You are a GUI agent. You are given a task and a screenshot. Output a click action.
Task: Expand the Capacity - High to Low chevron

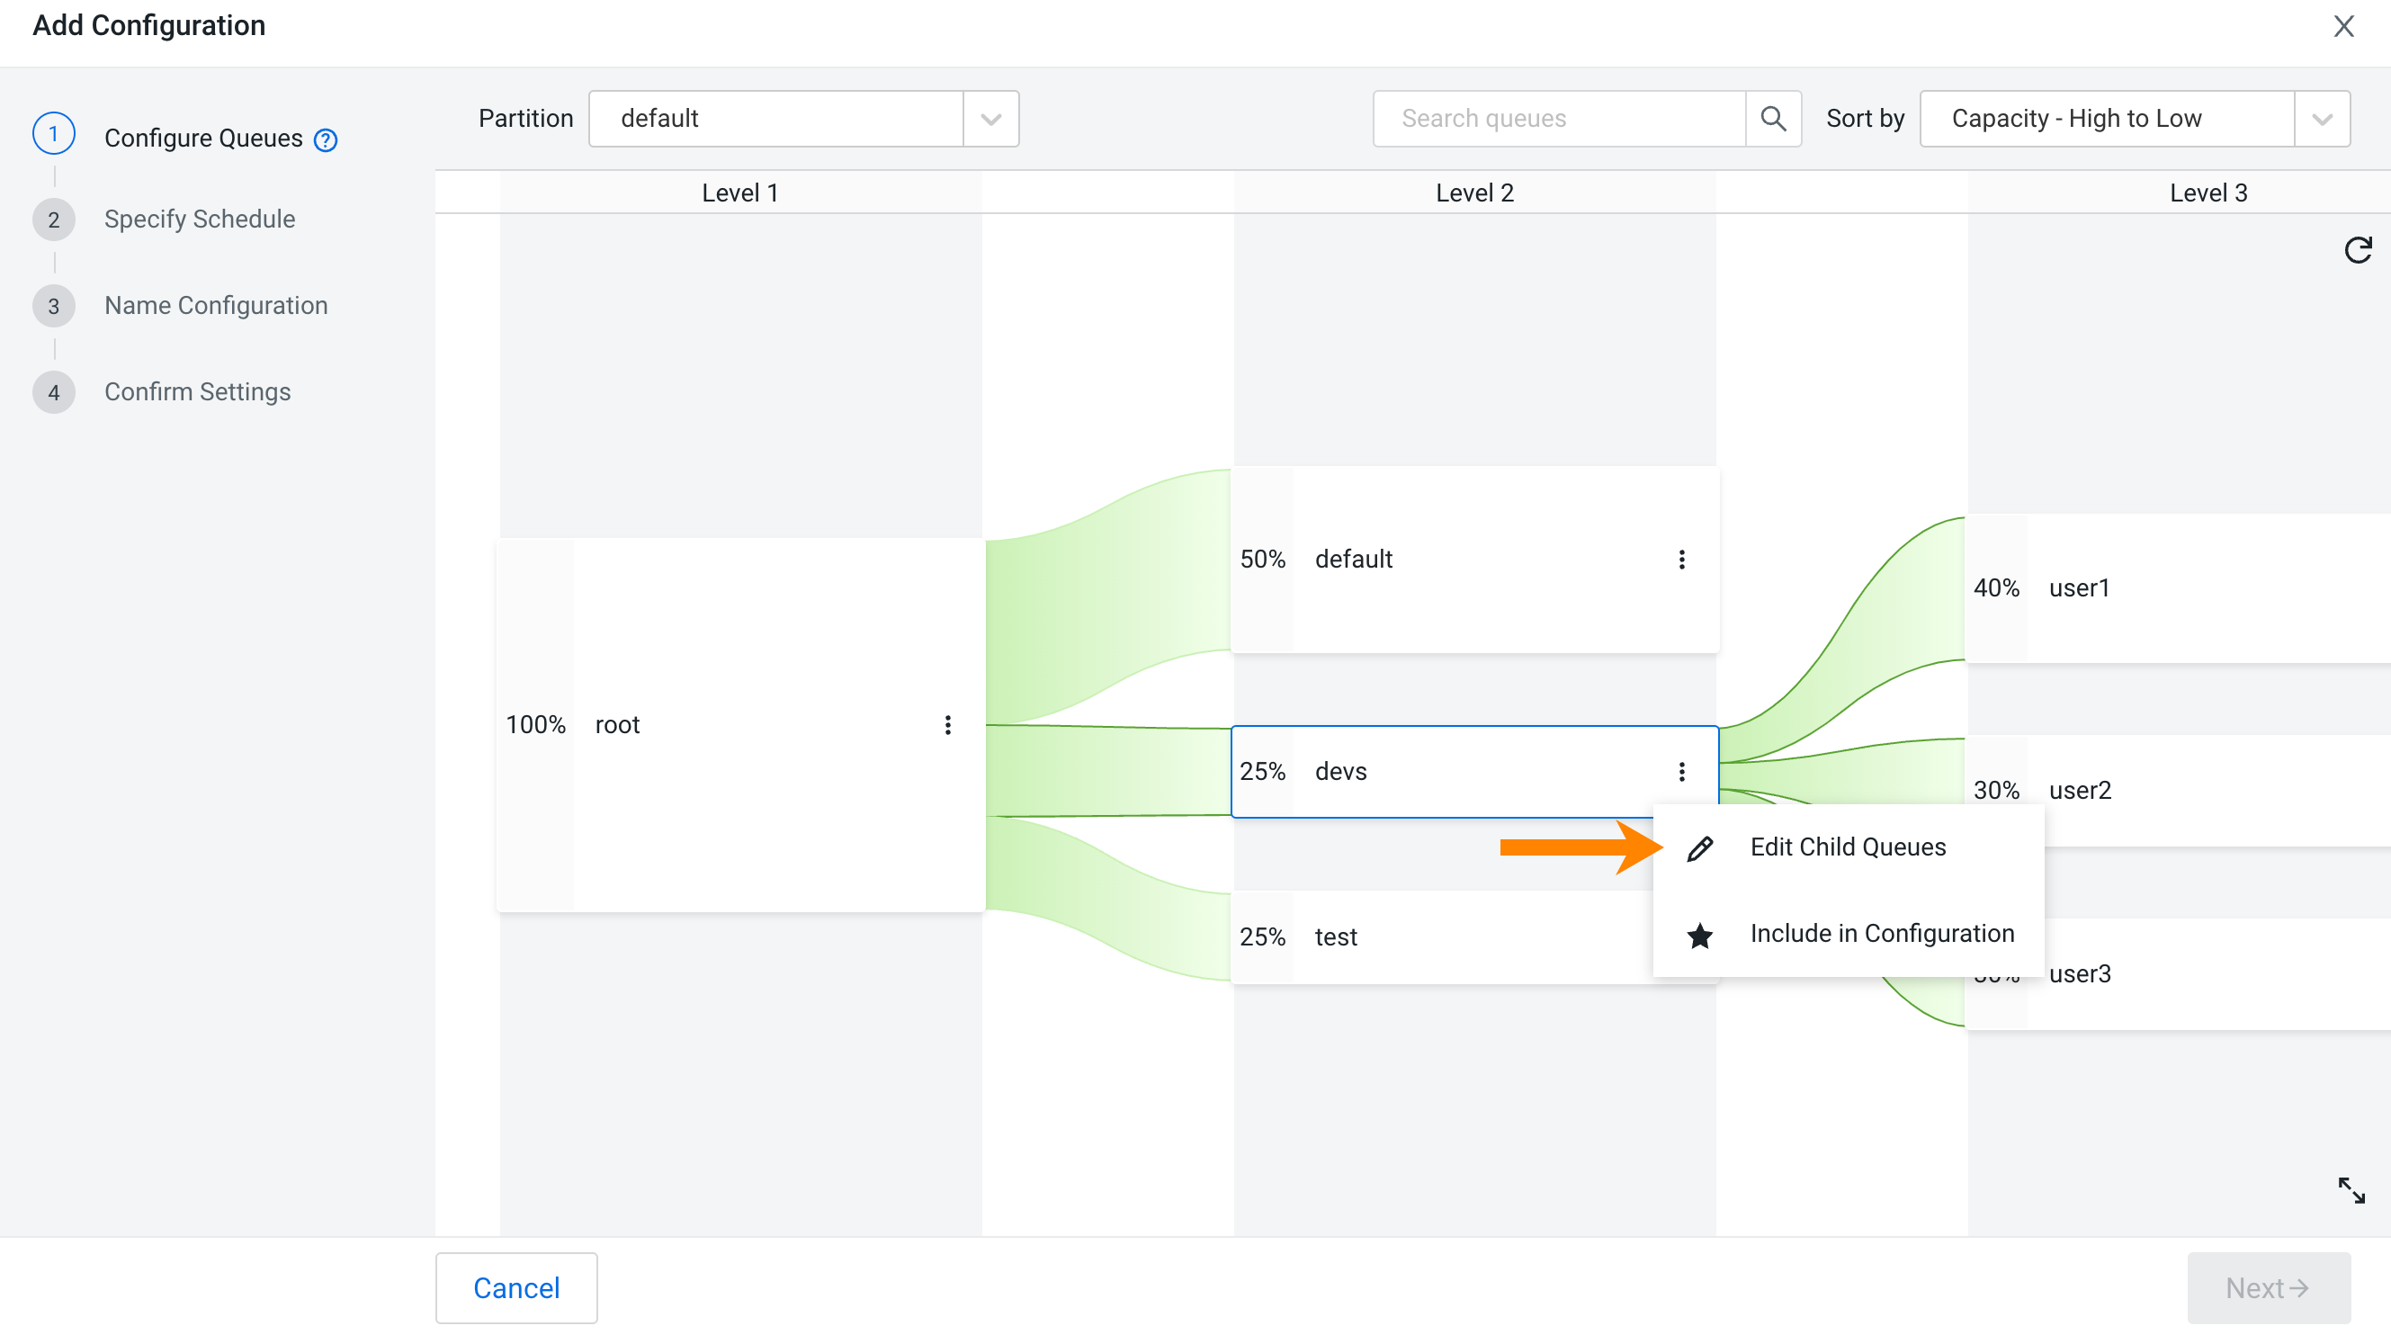[x=2322, y=118]
